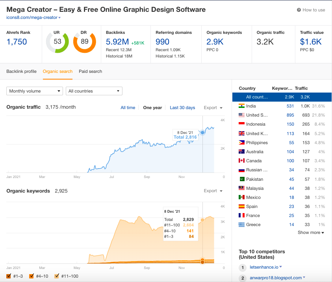Switch to the Backlink profile tab
This screenshot has width=332, height=282.
coord(21,72)
